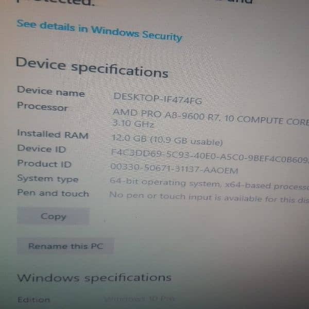Select the DESKTOP-IF474FG device name value
This screenshot has width=309, height=309.
[x=158, y=98]
